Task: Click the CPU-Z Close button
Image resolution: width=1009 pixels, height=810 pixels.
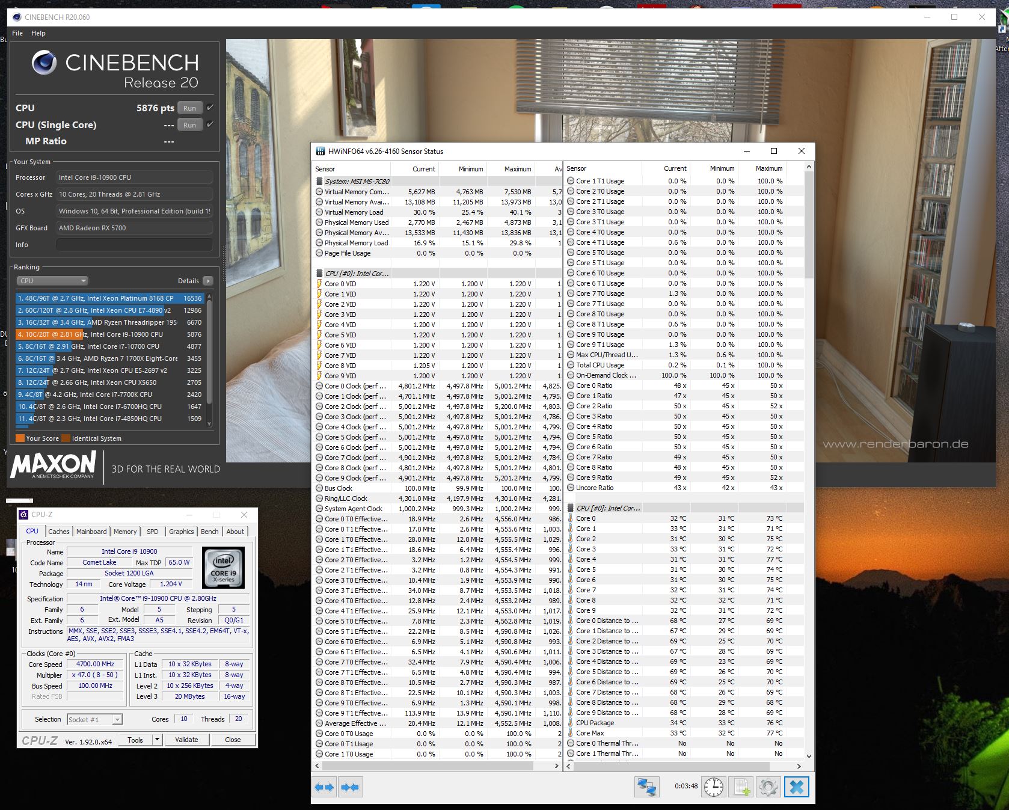Action: (233, 740)
